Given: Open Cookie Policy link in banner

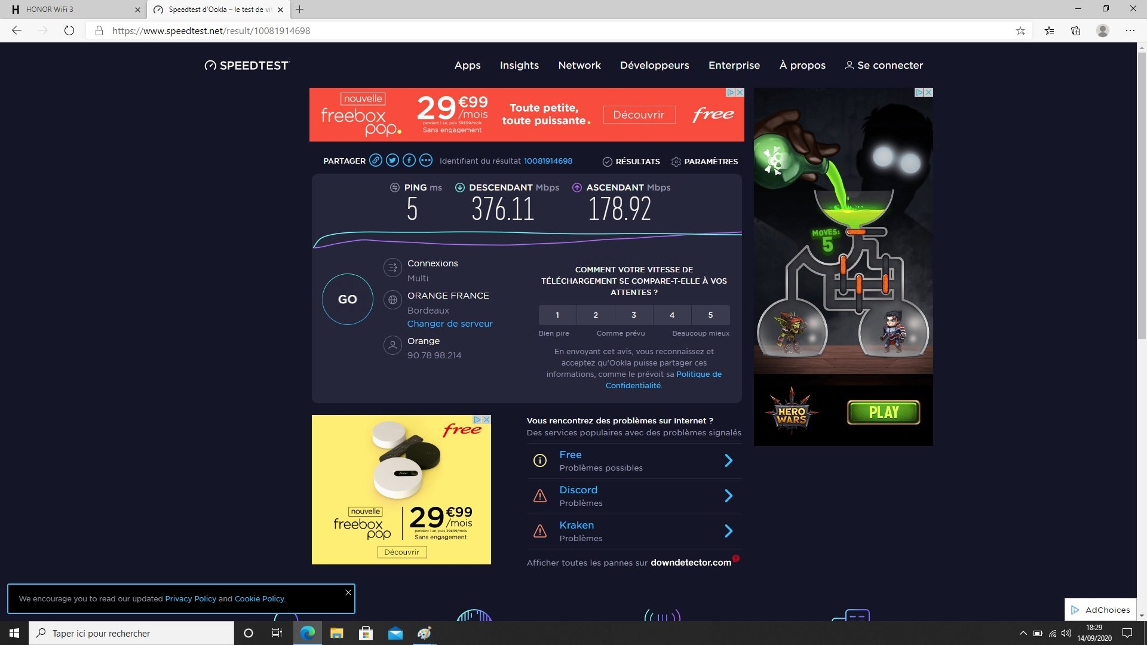Looking at the screenshot, I should [x=259, y=598].
